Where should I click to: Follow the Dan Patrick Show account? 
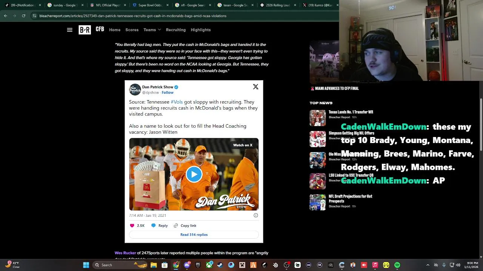click(x=168, y=93)
